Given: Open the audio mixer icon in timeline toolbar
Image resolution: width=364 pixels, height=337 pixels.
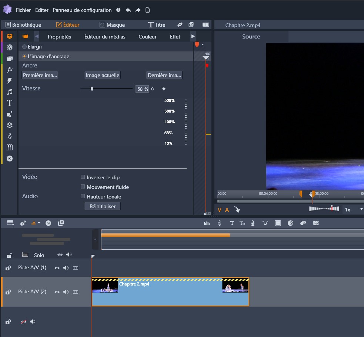Looking at the screenshot, I should 207,223.
